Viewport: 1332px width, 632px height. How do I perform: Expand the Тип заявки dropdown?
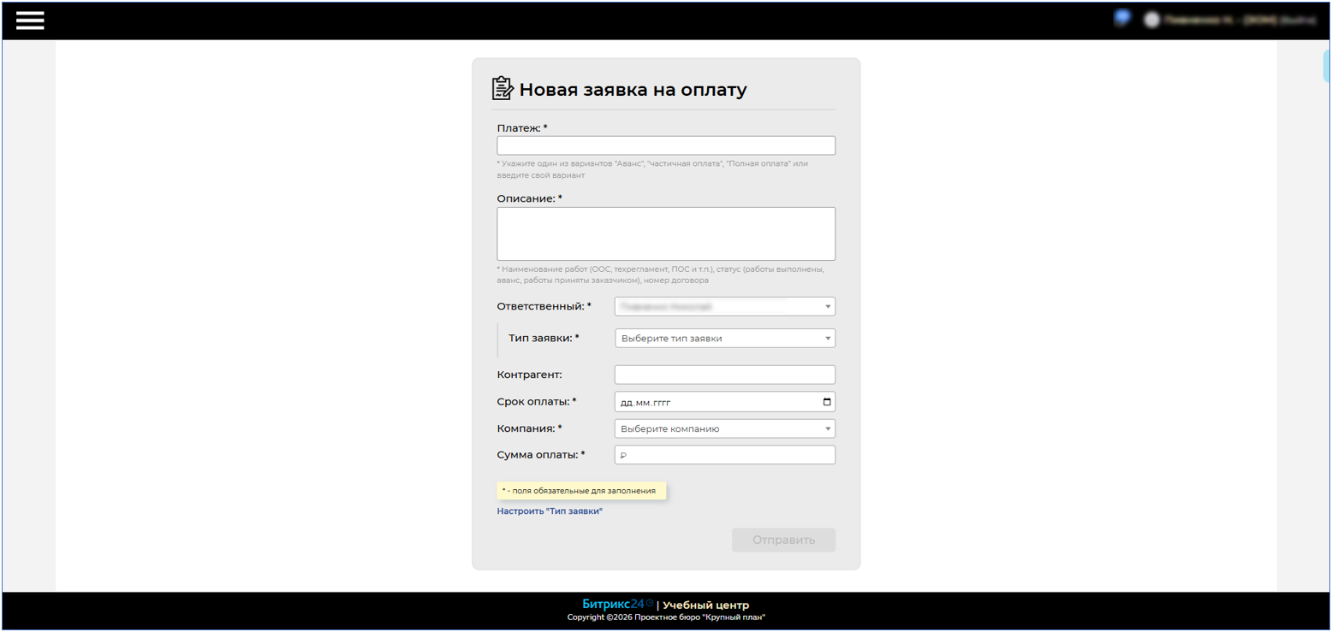[725, 338]
